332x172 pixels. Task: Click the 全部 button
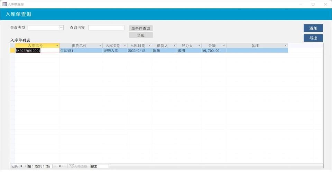(141, 35)
